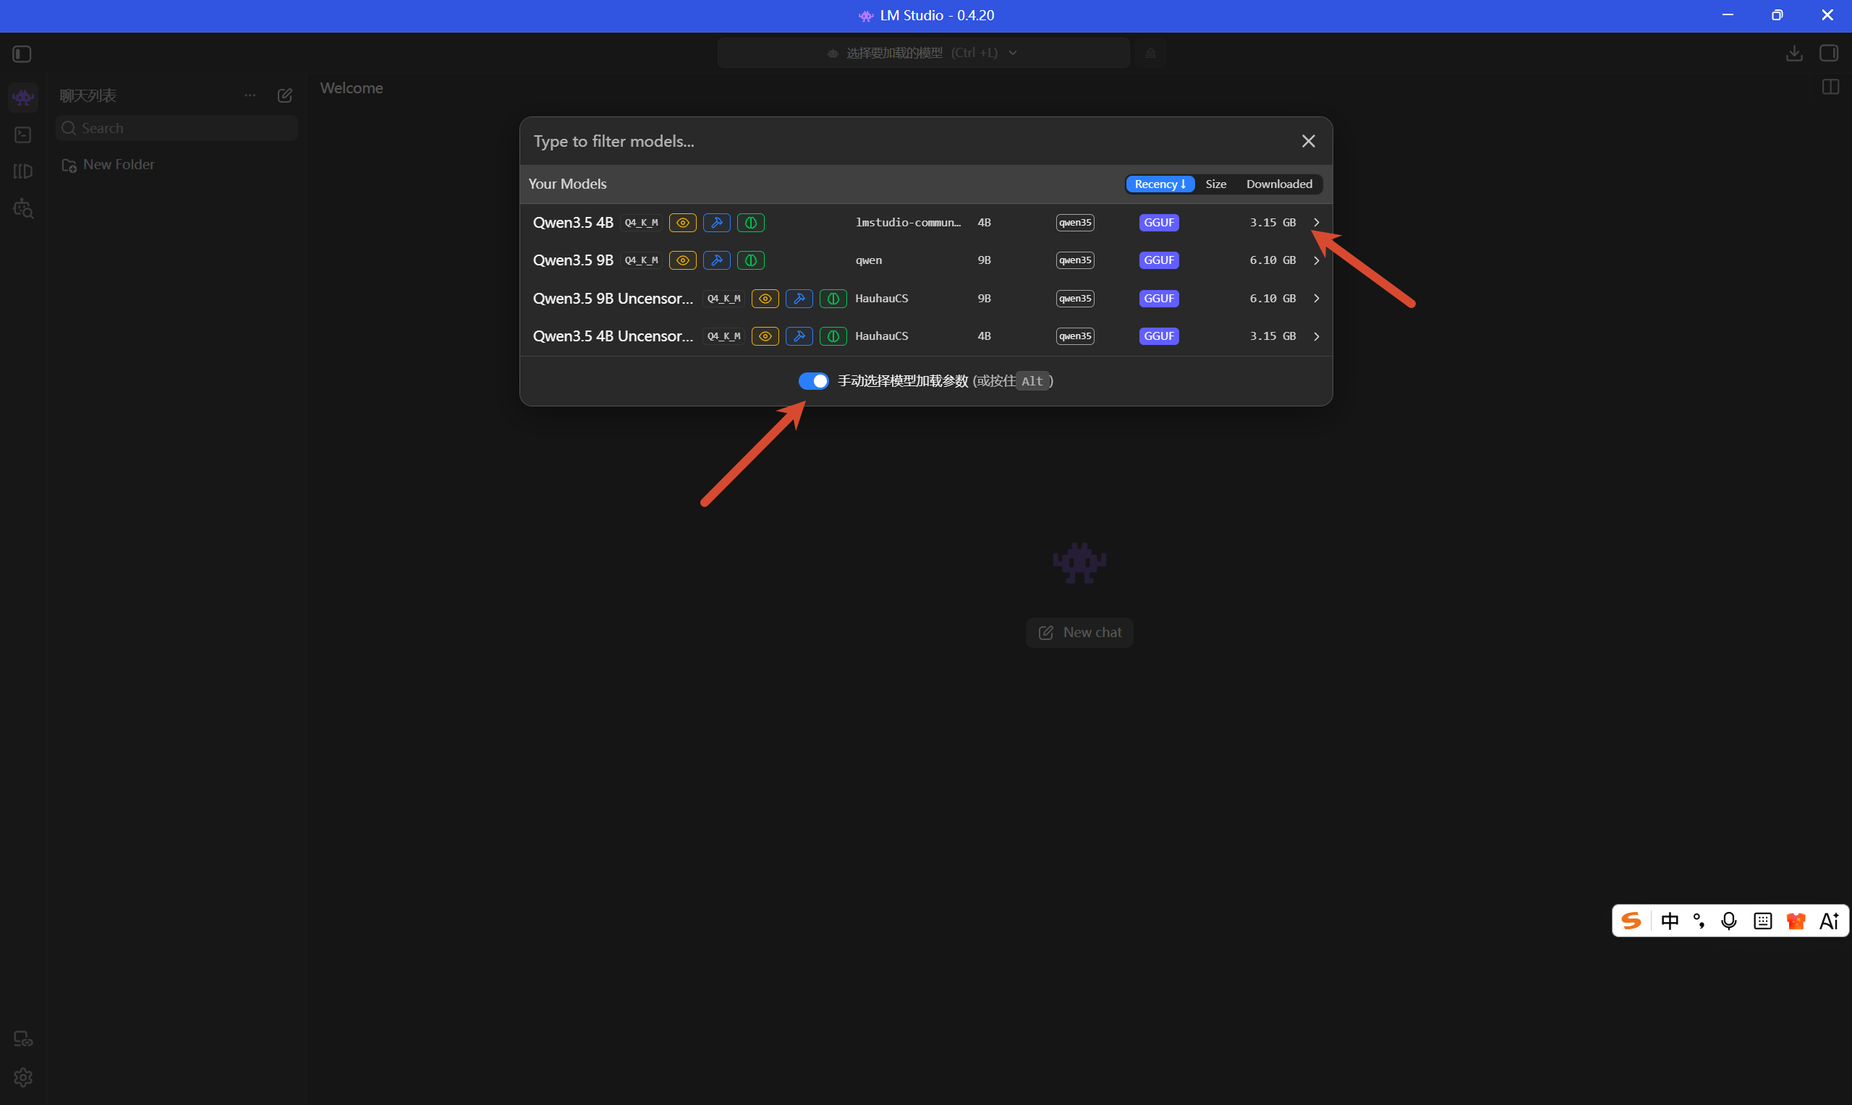Click Q4_K_M tag on Qwen3.5 9B Uncensored

724,299
